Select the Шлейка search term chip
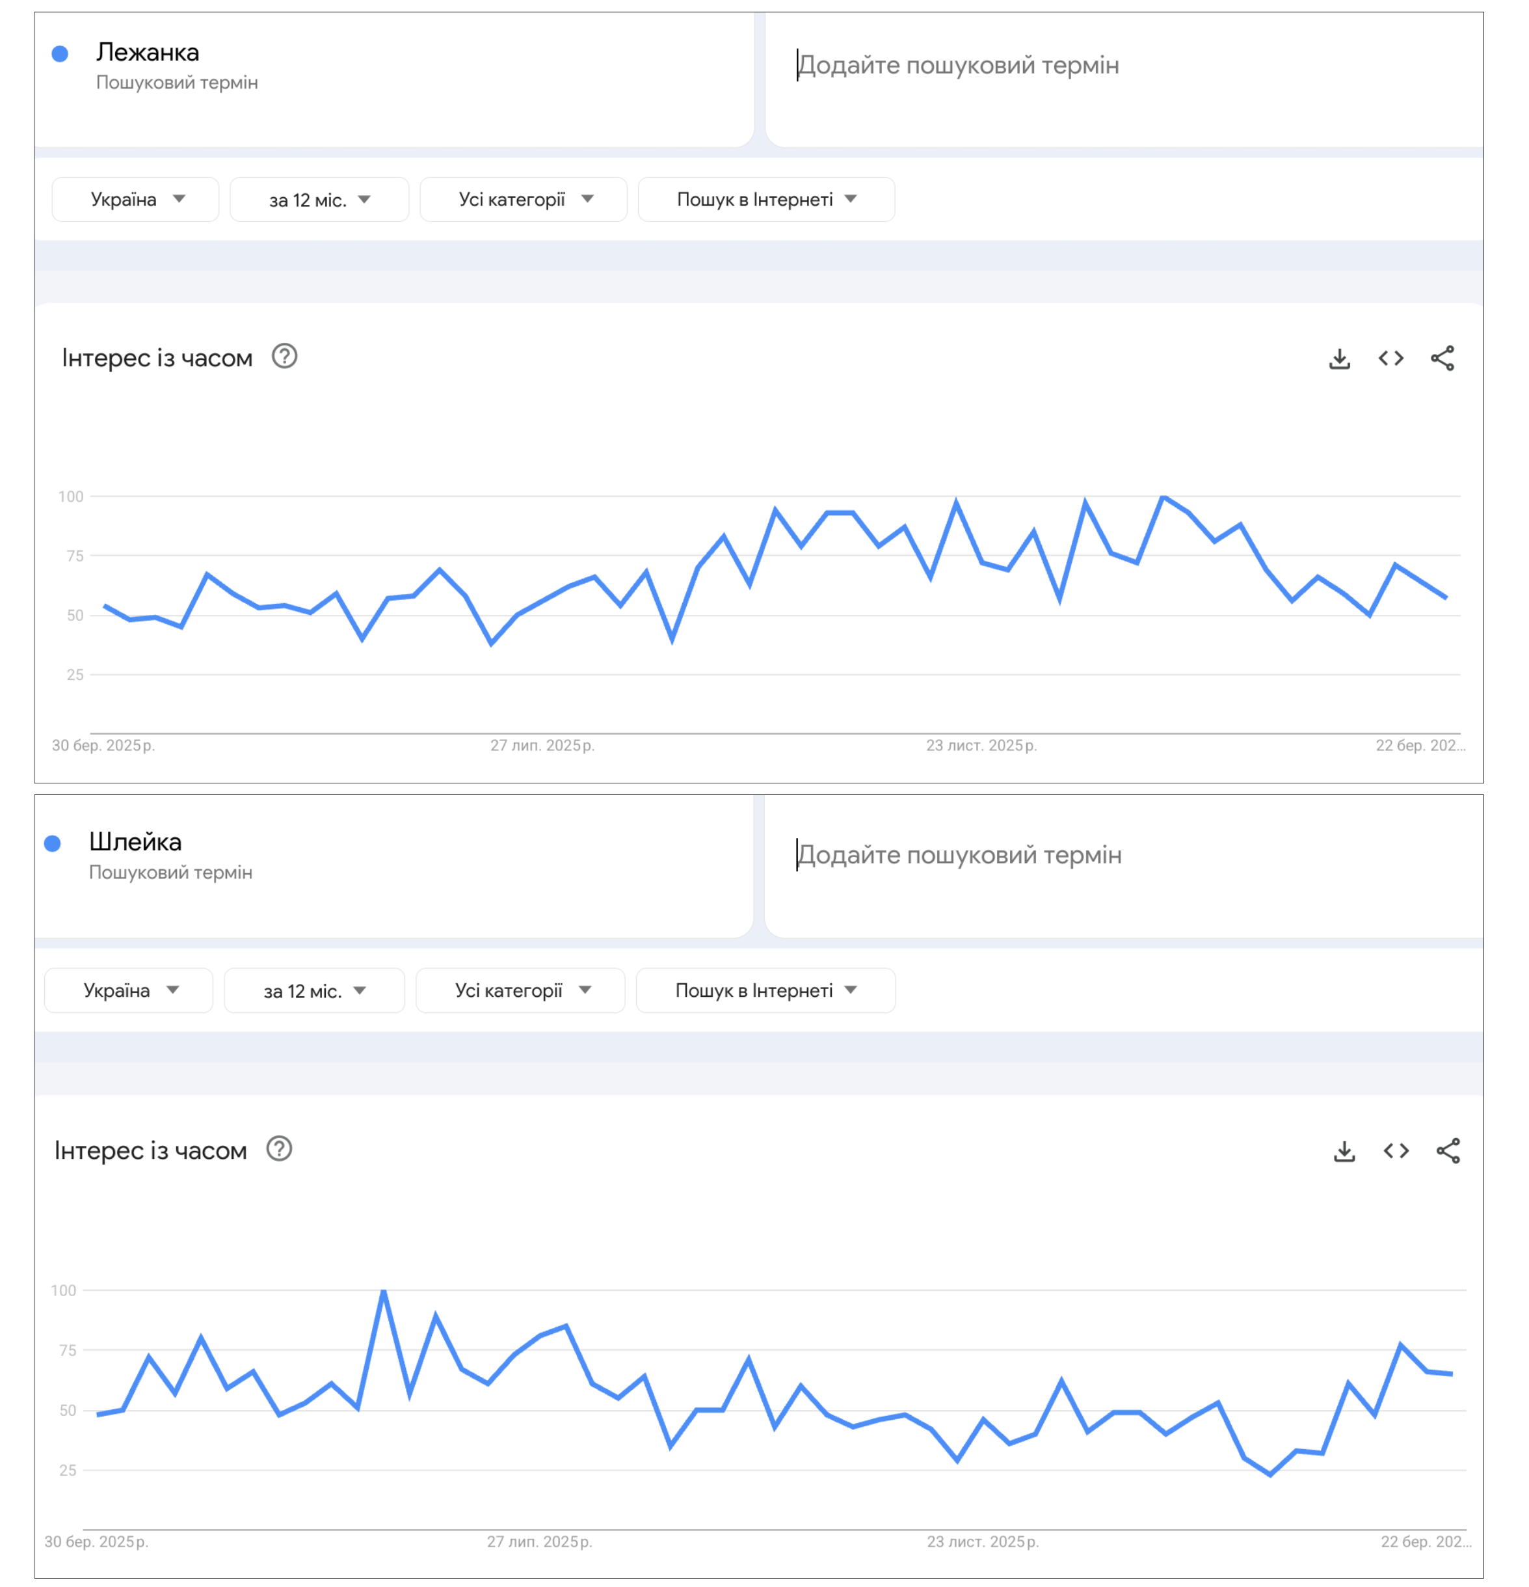Viewport: 1529px width, 1587px height. click(x=136, y=842)
